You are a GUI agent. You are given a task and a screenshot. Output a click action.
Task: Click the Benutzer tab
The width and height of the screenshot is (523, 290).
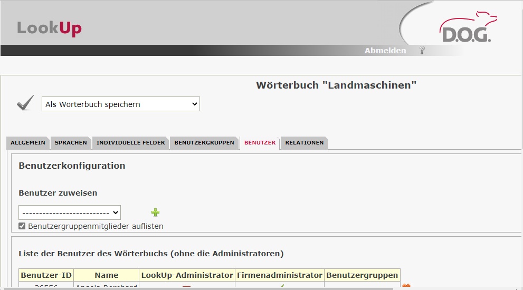(260, 143)
